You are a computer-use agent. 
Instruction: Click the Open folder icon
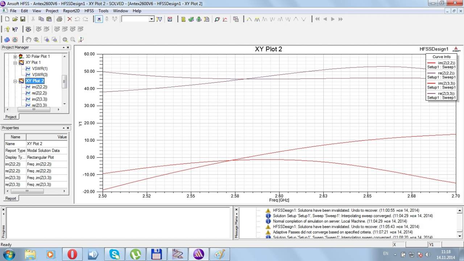pos(15,19)
